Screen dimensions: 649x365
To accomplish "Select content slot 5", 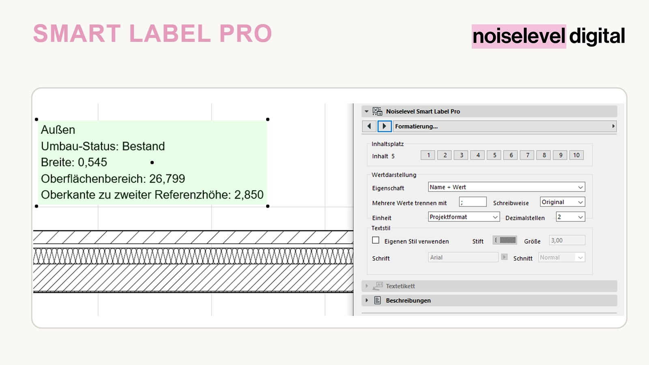I will (x=494, y=155).
